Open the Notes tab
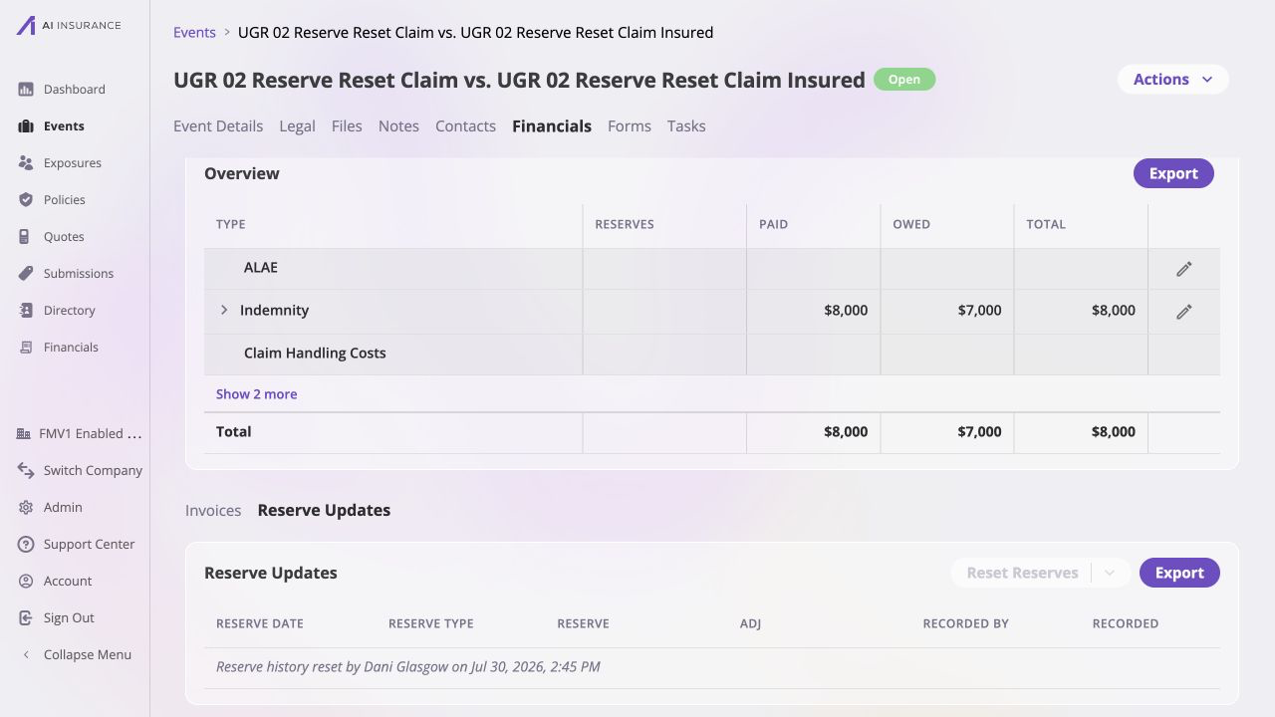Image resolution: width=1275 pixels, height=717 pixels. 398,126
